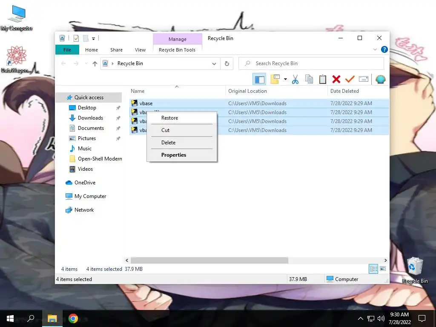
Task: Open Music in the navigation pane
Action: pos(84,149)
